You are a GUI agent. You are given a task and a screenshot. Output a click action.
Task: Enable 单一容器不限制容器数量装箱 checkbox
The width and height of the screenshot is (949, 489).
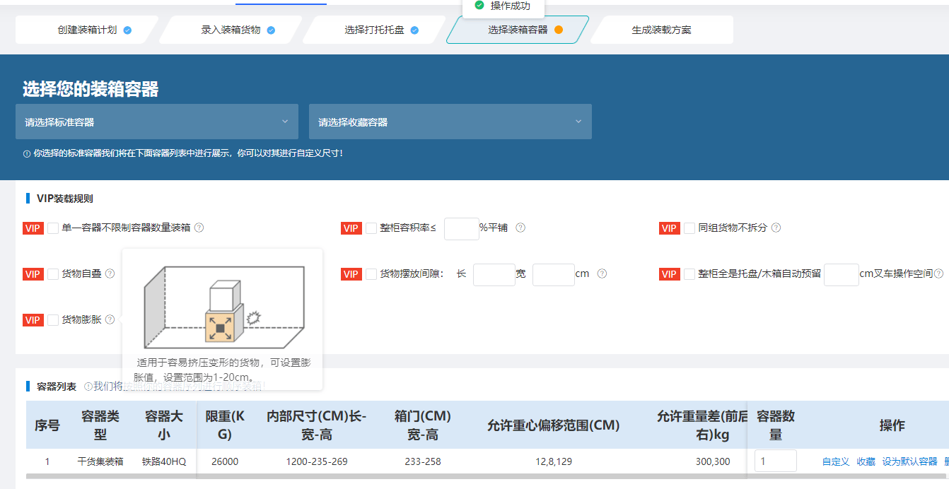pyautogui.click(x=53, y=228)
